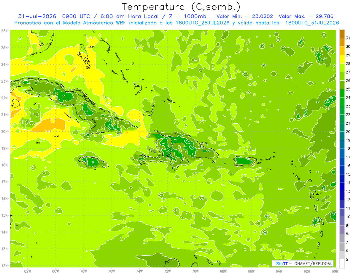Click the "1800UTC_31JUL2026" valid-until time text
Viewport: 356px width, 275px height.
(312, 23)
